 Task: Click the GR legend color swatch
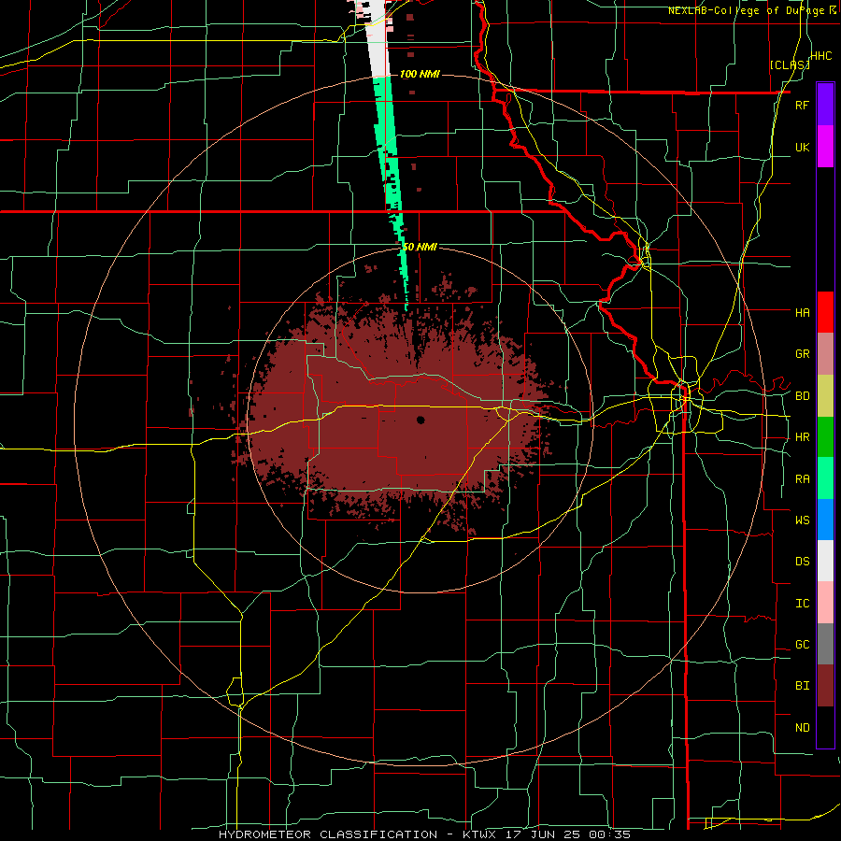click(x=825, y=354)
